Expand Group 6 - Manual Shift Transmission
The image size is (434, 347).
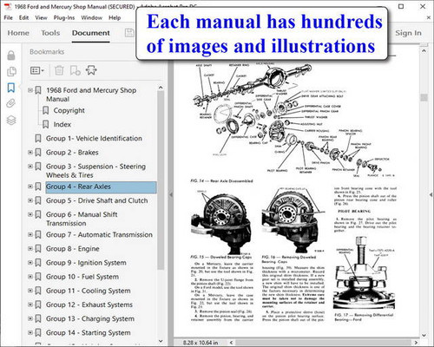pos(30,214)
